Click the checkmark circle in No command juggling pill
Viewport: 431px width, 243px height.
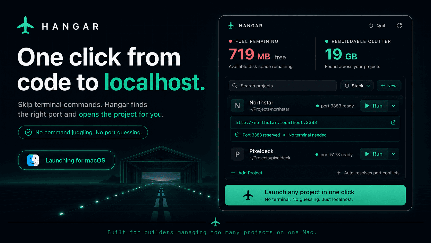point(28,132)
